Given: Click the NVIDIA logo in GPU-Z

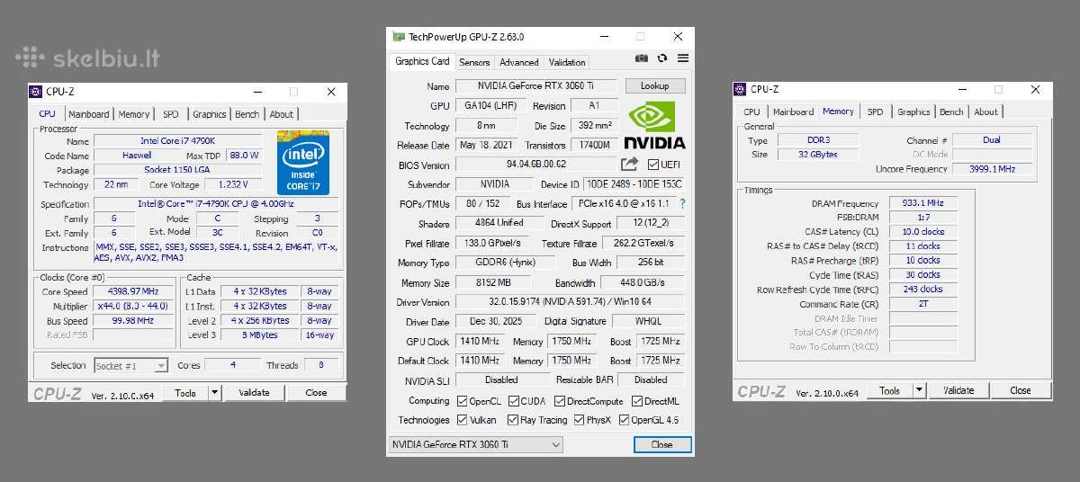Looking at the screenshot, I should click(653, 125).
